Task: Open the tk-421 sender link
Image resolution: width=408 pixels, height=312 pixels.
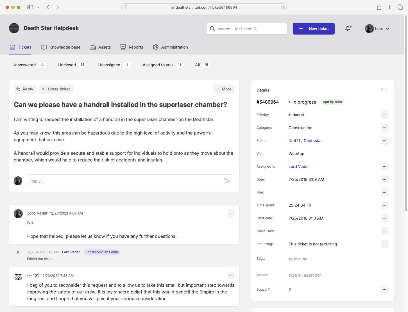Action: click(294, 141)
